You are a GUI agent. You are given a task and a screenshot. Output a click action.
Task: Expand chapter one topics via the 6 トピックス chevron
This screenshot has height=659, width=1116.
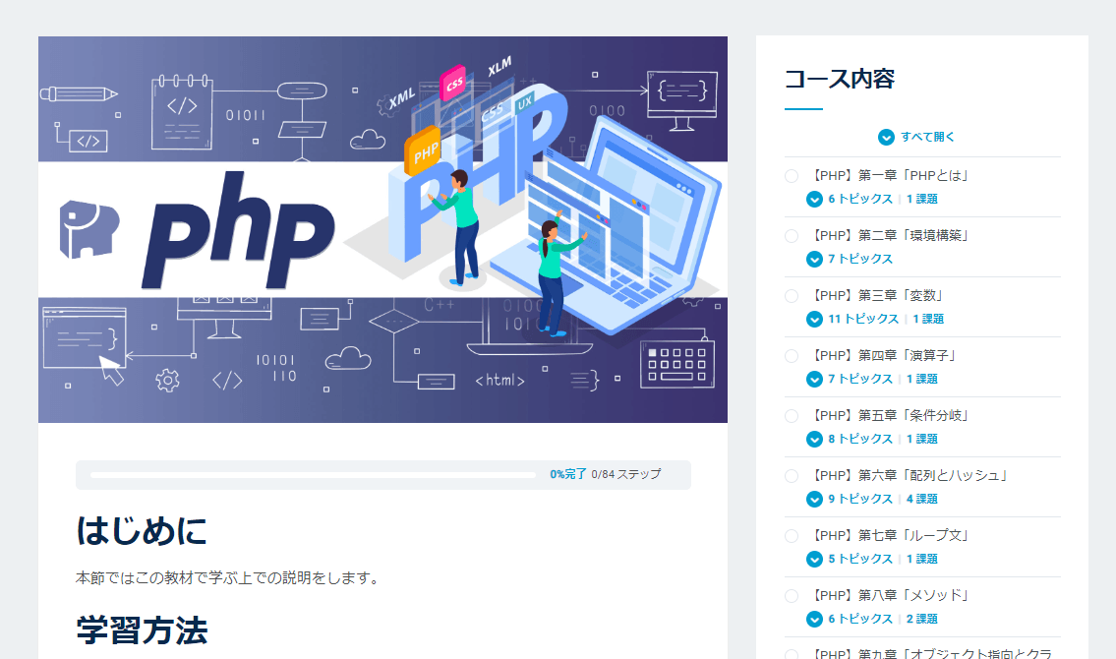[x=815, y=200]
